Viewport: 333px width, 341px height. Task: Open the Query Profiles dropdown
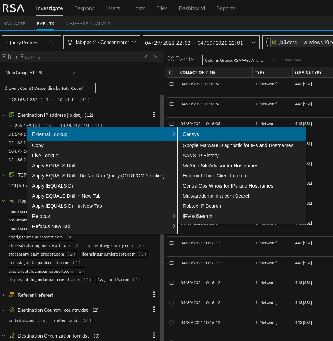coord(31,43)
